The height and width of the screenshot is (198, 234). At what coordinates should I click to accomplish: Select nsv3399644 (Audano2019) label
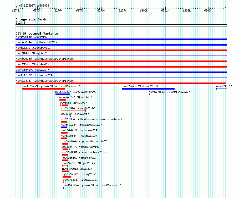79,136
